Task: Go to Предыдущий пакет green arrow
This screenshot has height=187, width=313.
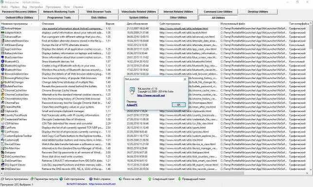Action: [179, 179]
